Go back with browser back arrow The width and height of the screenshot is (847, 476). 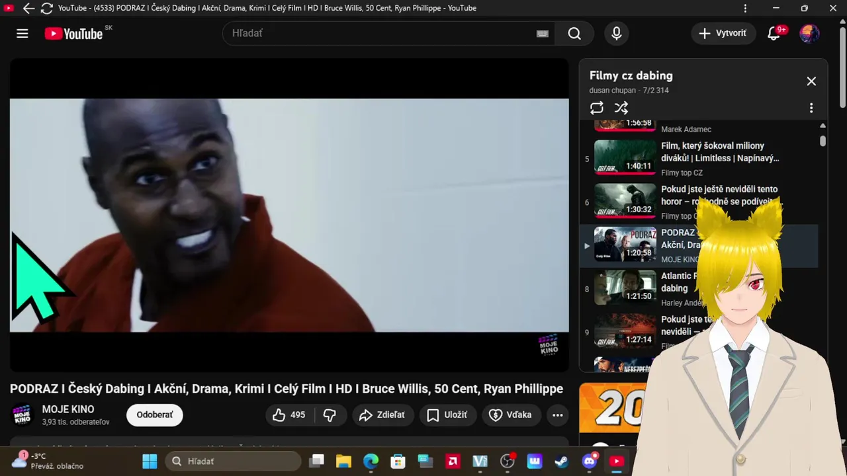[x=28, y=9]
